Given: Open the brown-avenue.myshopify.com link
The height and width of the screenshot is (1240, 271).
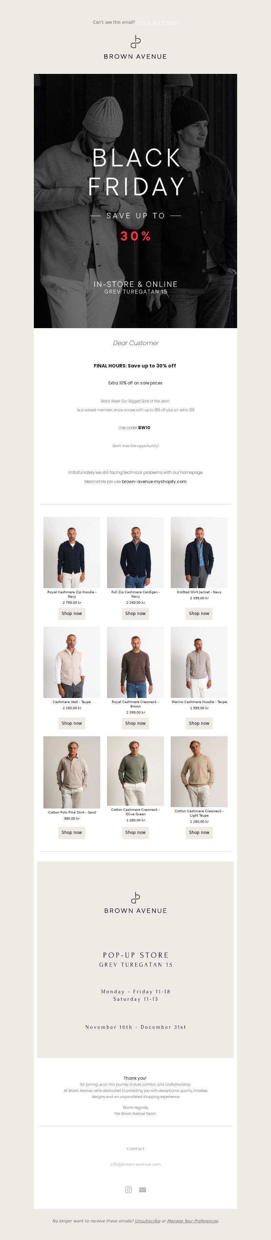Looking at the screenshot, I should coord(154,481).
